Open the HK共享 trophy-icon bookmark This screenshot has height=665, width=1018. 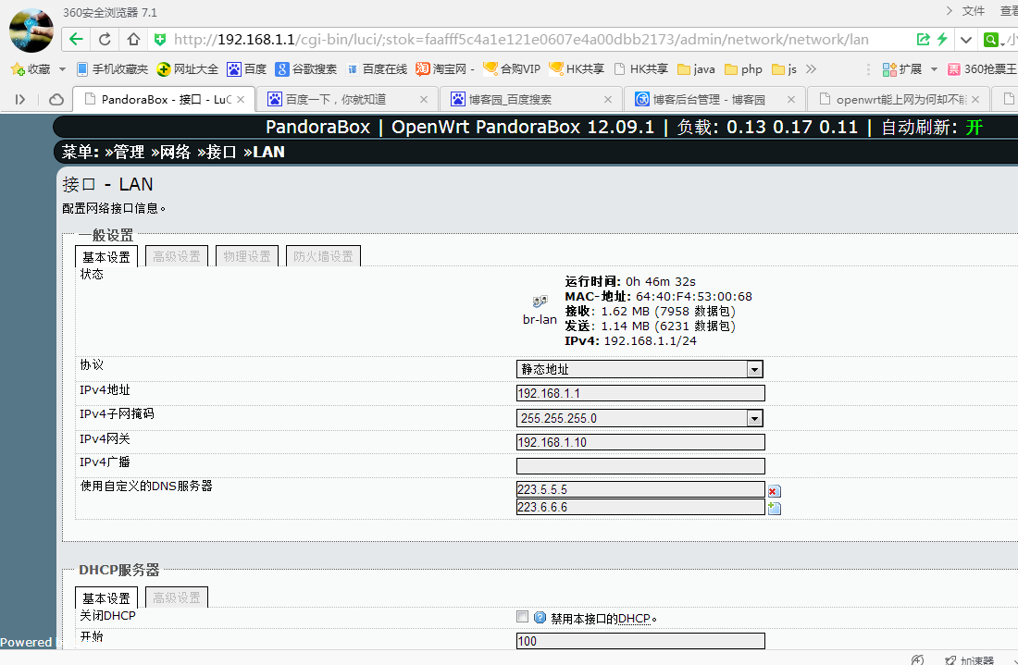click(577, 68)
